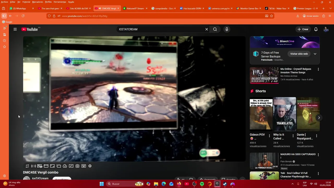
Task: Open the Archivo menu
Action: [x=4, y=2]
